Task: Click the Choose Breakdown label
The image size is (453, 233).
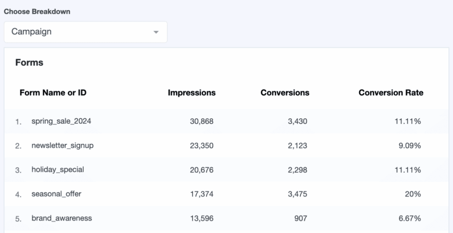Action: click(x=37, y=12)
